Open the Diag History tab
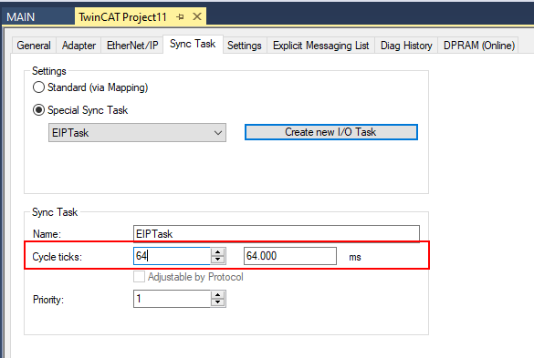Viewport: 534px width, 358px height. [x=406, y=46]
